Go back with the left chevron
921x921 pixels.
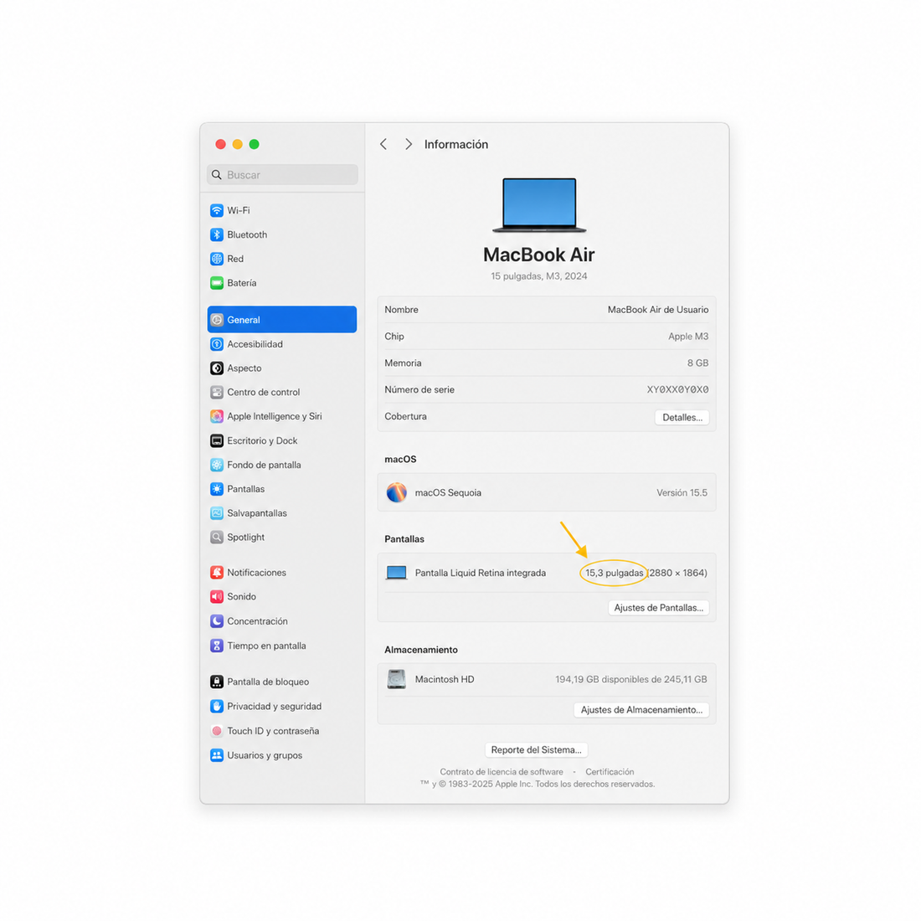pos(383,145)
